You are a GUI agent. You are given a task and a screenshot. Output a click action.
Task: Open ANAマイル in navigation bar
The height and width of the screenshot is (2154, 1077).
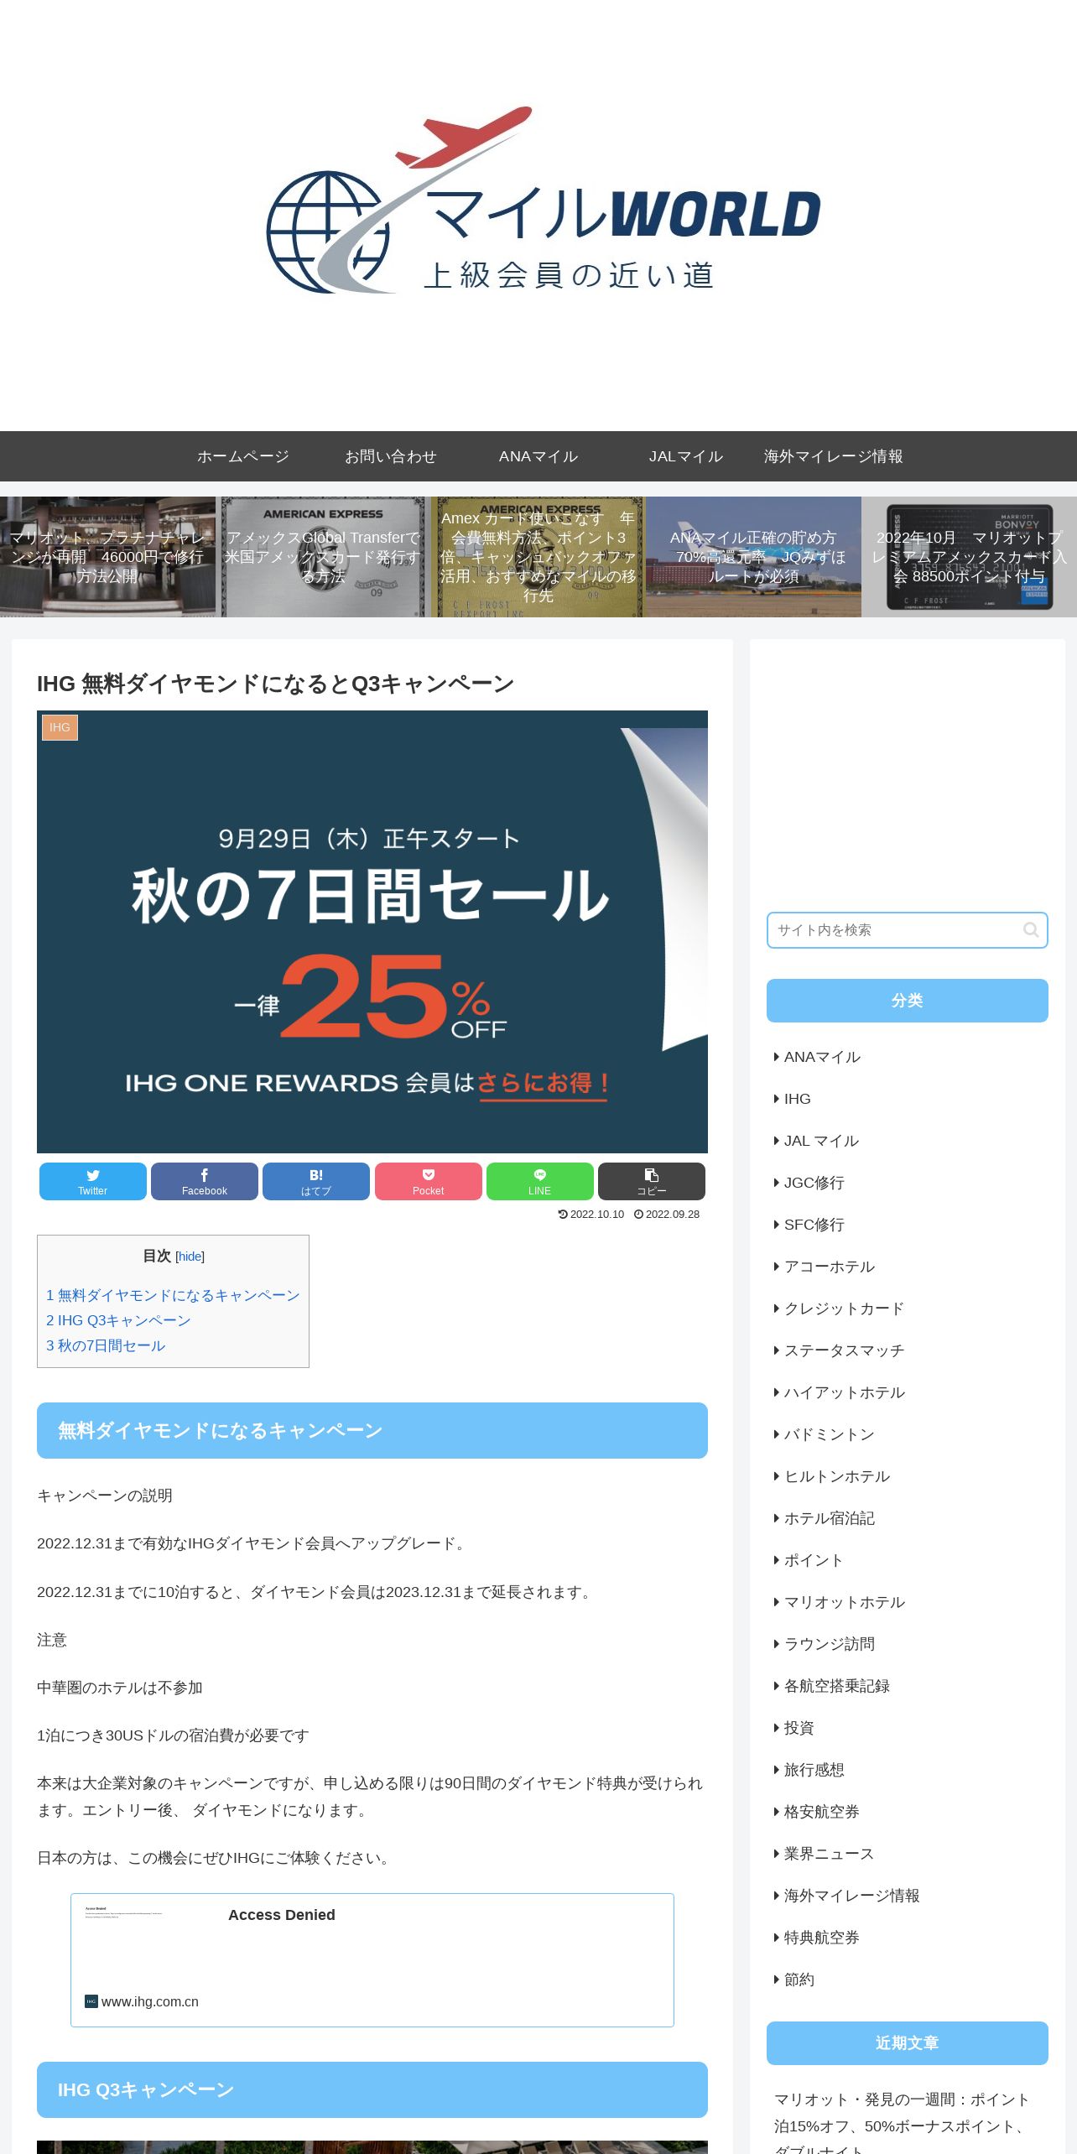(538, 456)
